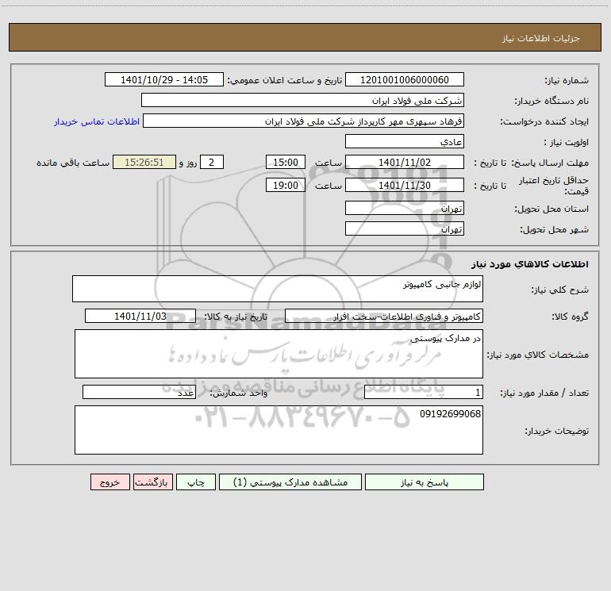Click the label شرح کلی نیاز

(560, 290)
